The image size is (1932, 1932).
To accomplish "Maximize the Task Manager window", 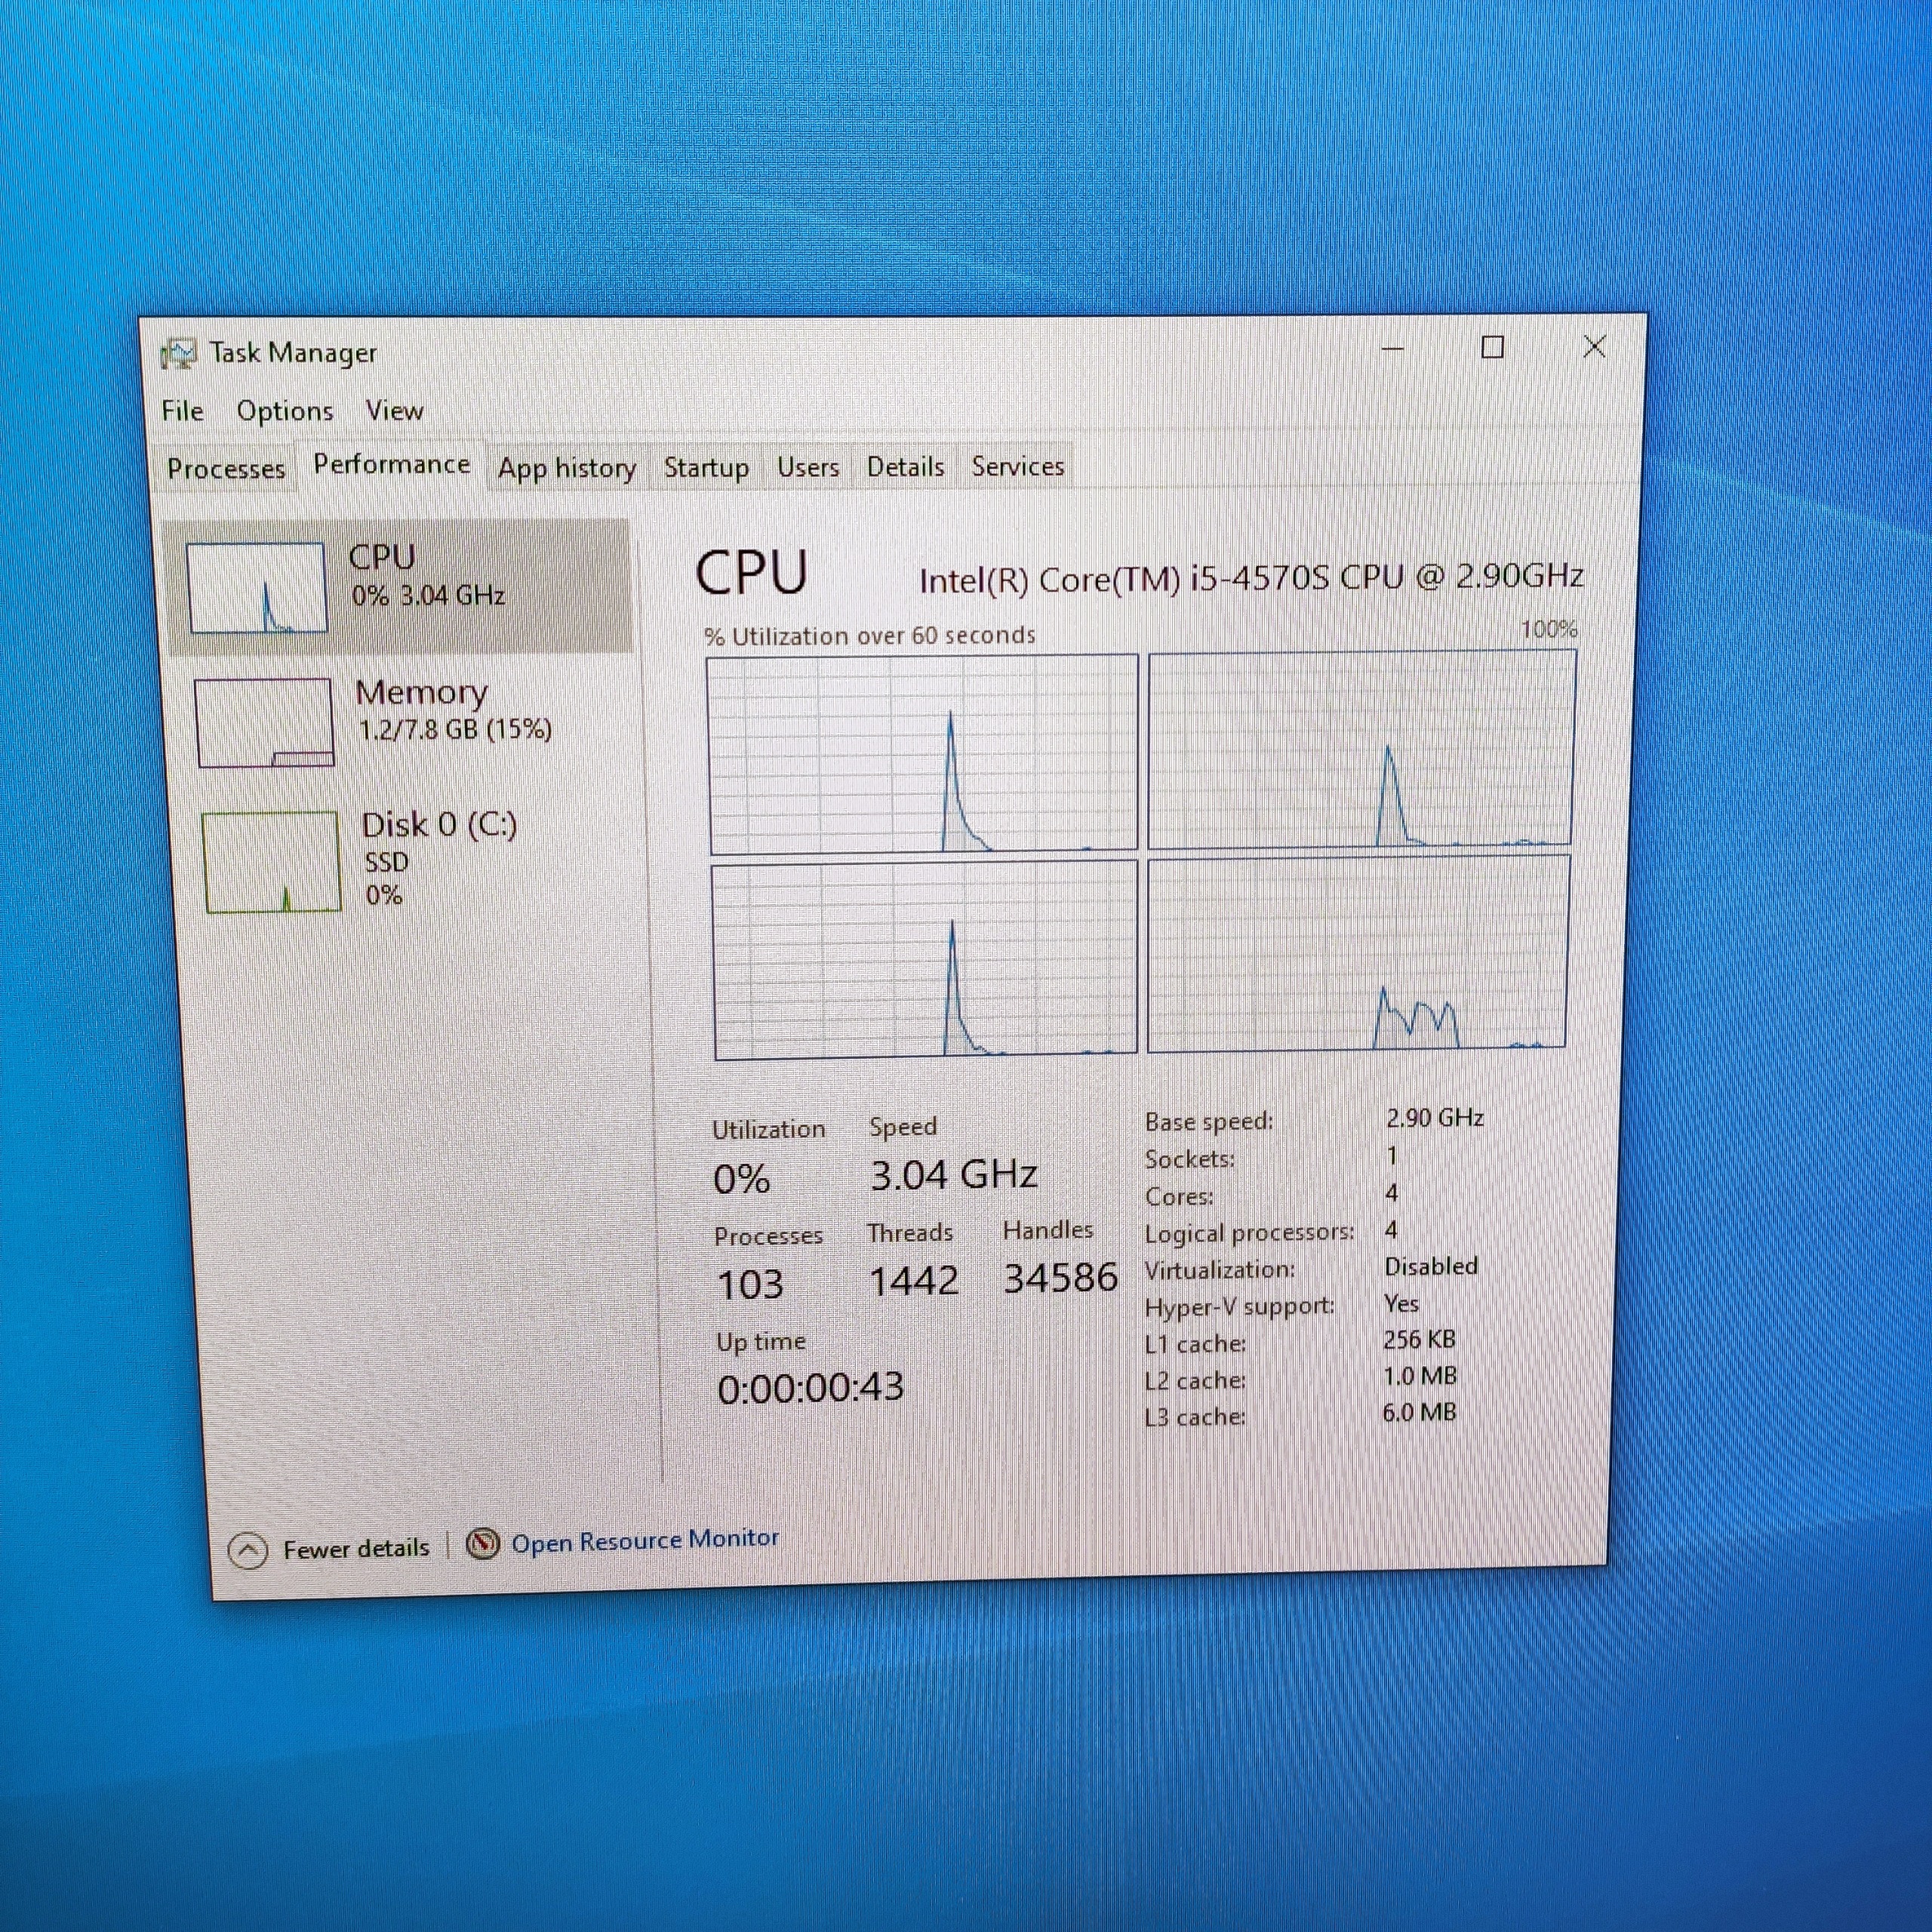I will 1492,347.
